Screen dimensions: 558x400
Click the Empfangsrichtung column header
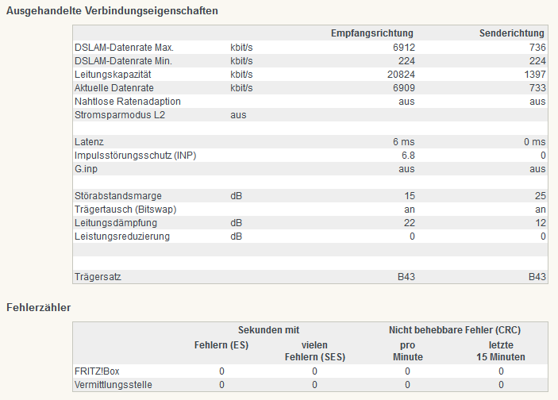372,33
